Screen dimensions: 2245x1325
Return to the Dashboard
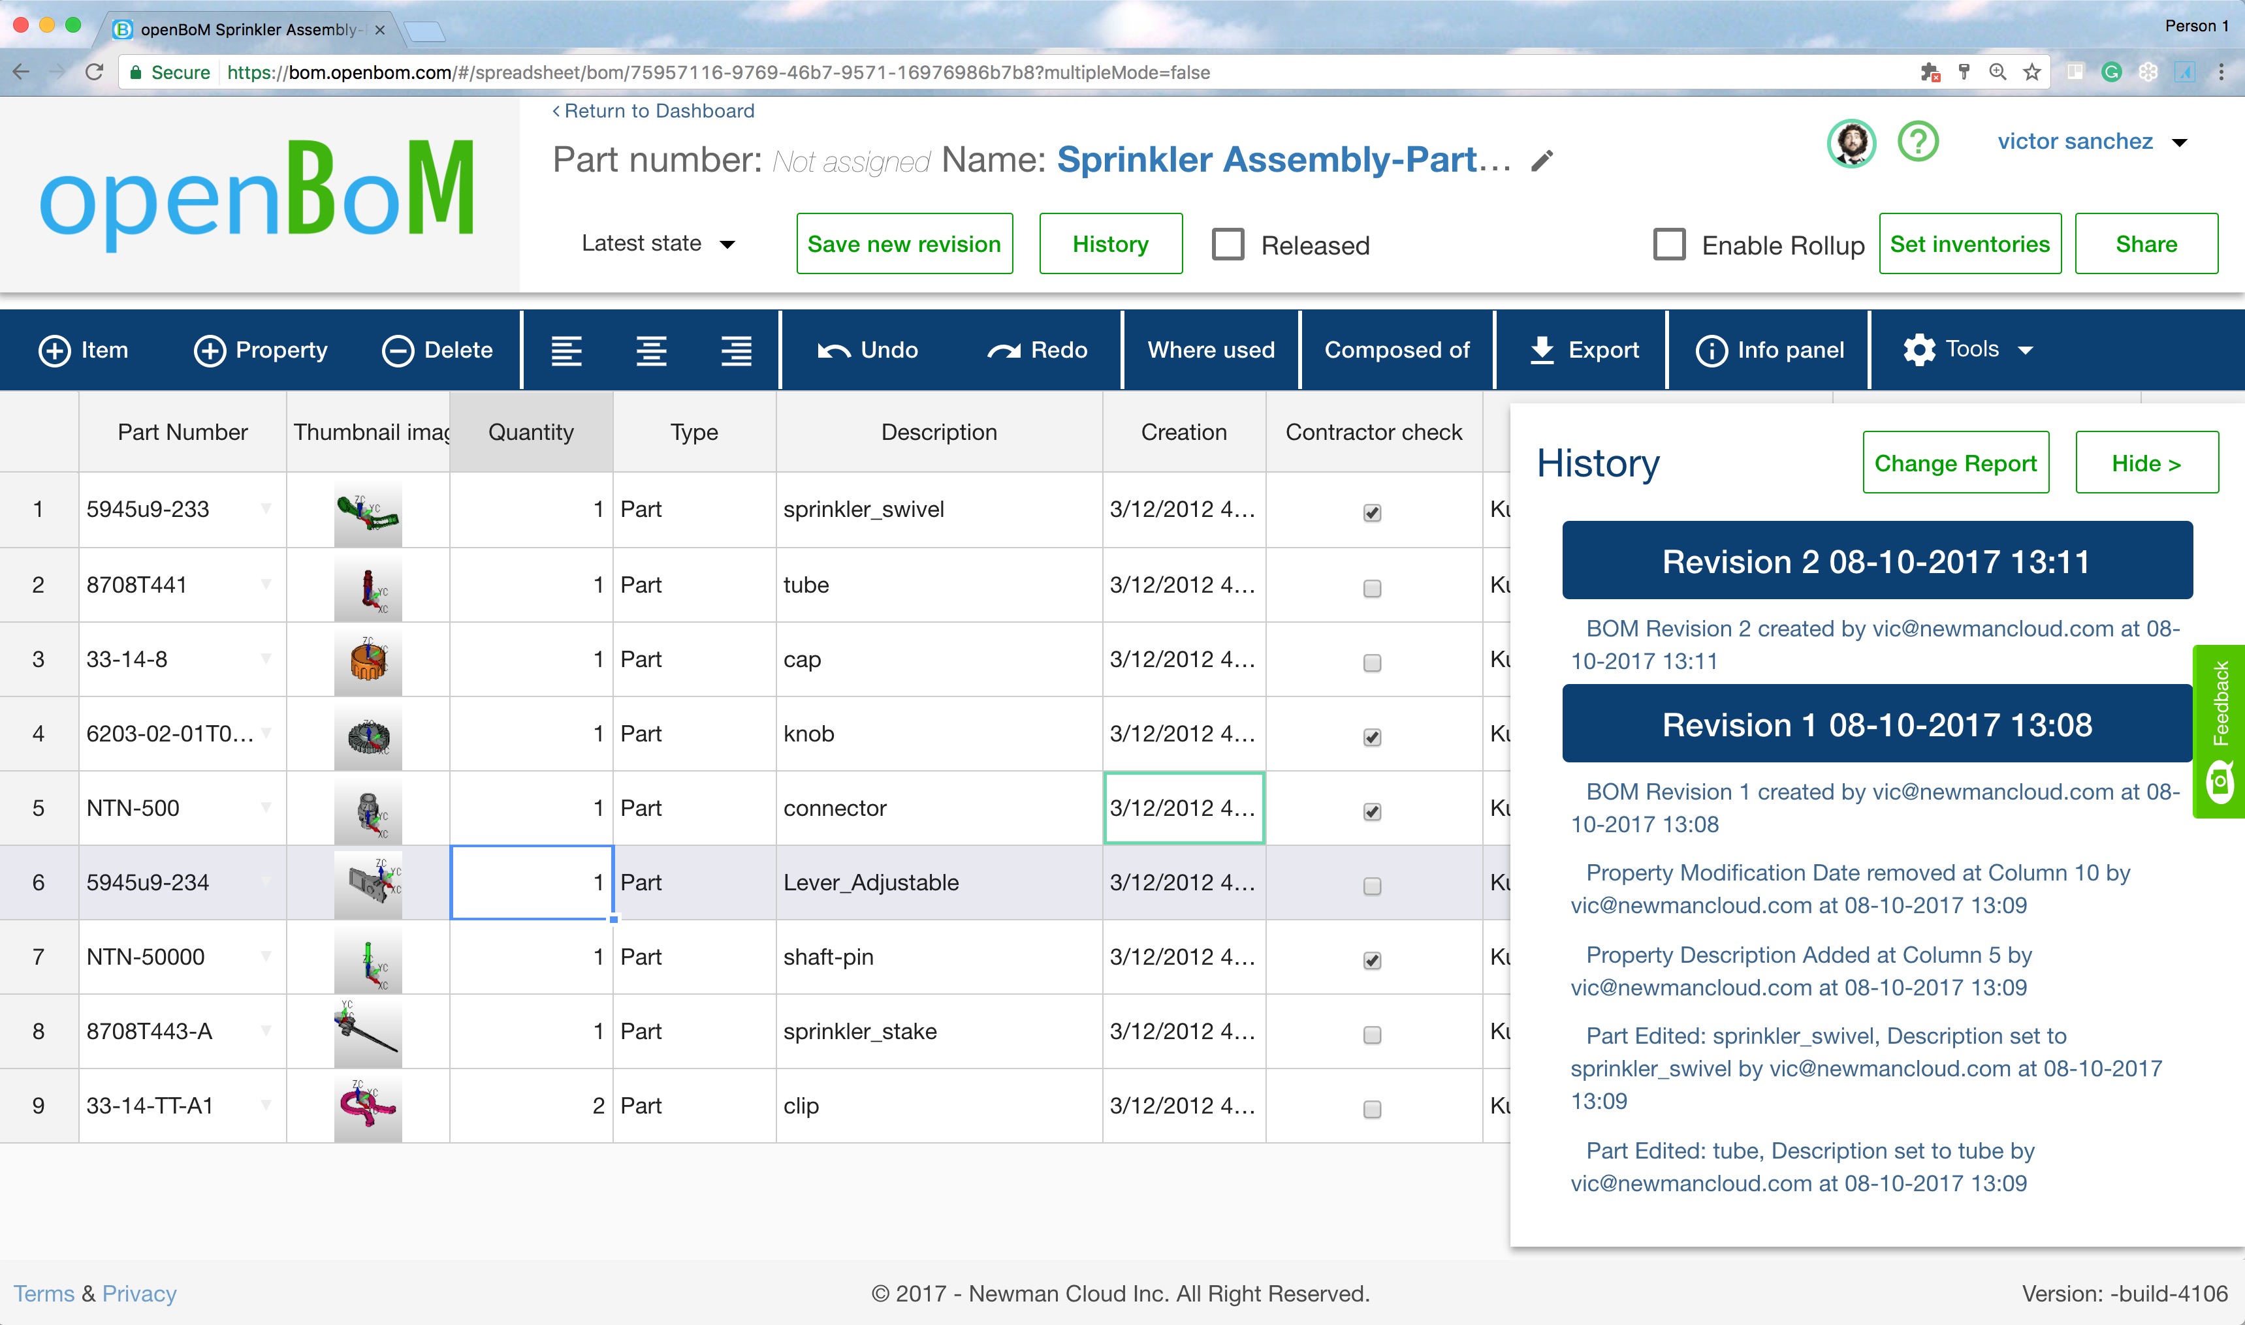pos(653,111)
